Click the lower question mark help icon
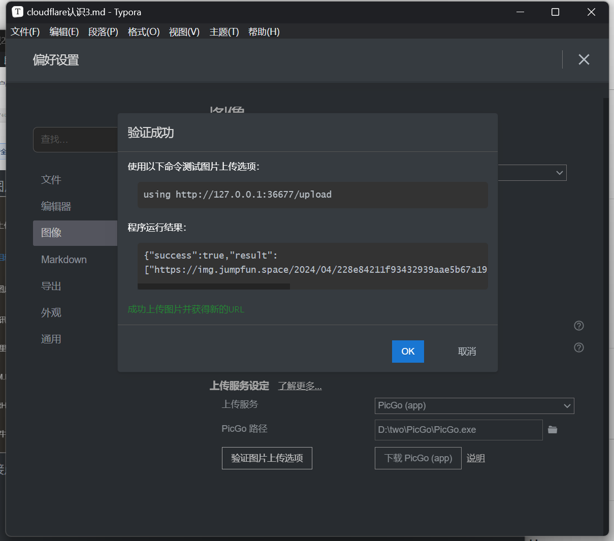This screenshot has height=541, width=614. 578,347
